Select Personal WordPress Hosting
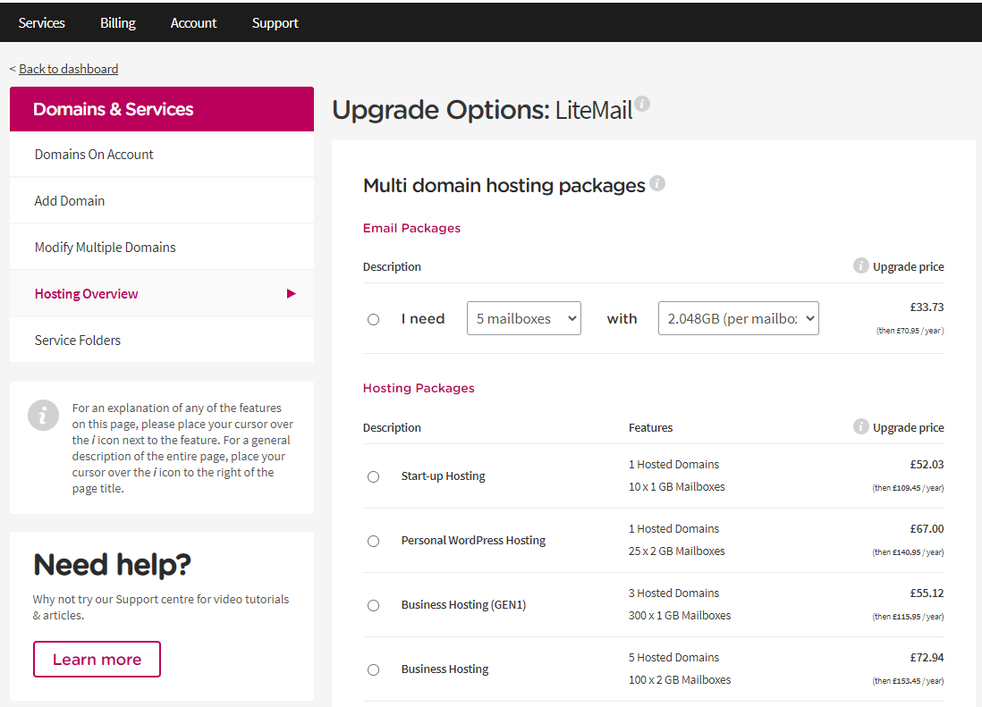 tap(373, 541)
